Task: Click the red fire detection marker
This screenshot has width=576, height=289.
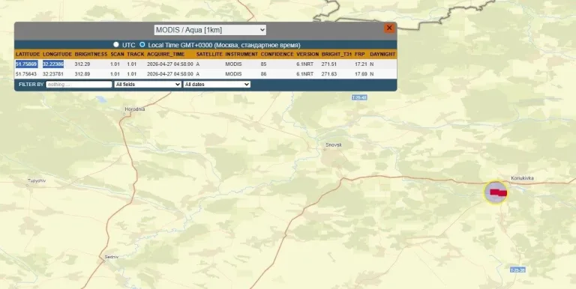Action: [498, 192]
